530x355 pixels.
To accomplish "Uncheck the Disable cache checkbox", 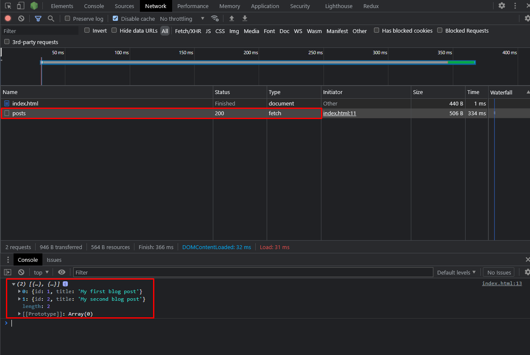I will tap(115, 19).
